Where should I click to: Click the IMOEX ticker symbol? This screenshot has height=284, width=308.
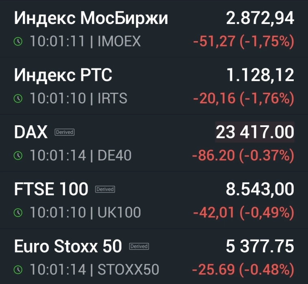point(119,42)
